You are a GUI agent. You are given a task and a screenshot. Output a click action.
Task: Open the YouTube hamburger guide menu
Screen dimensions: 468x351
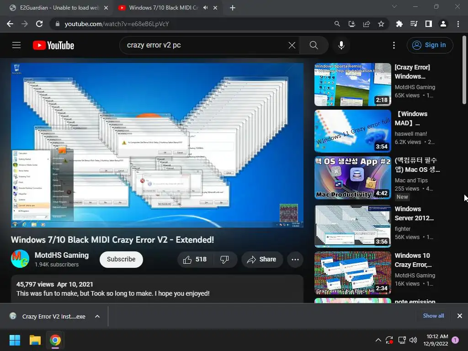pyautogui.click(x=16, y=45)
